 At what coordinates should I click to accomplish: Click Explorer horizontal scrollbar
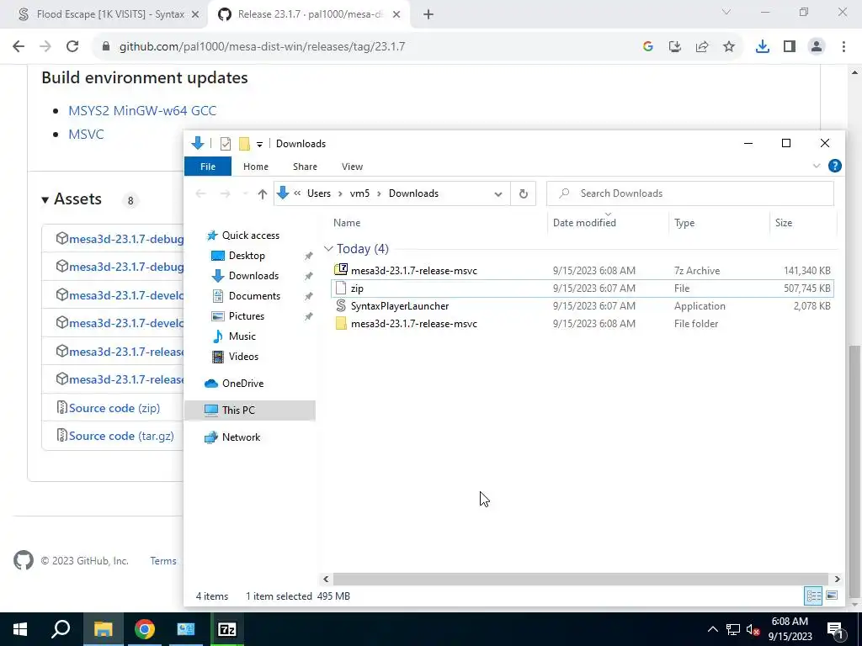click(x=581, y=579)
